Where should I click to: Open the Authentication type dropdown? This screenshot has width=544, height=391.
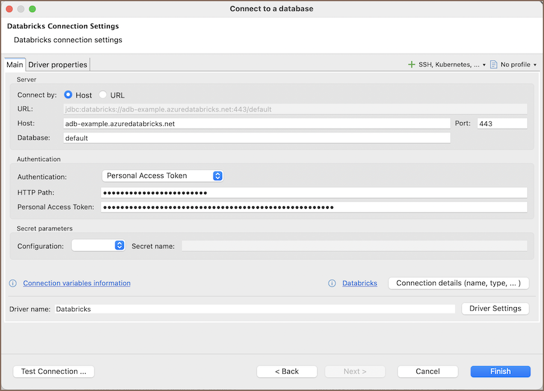coord(162,176)
